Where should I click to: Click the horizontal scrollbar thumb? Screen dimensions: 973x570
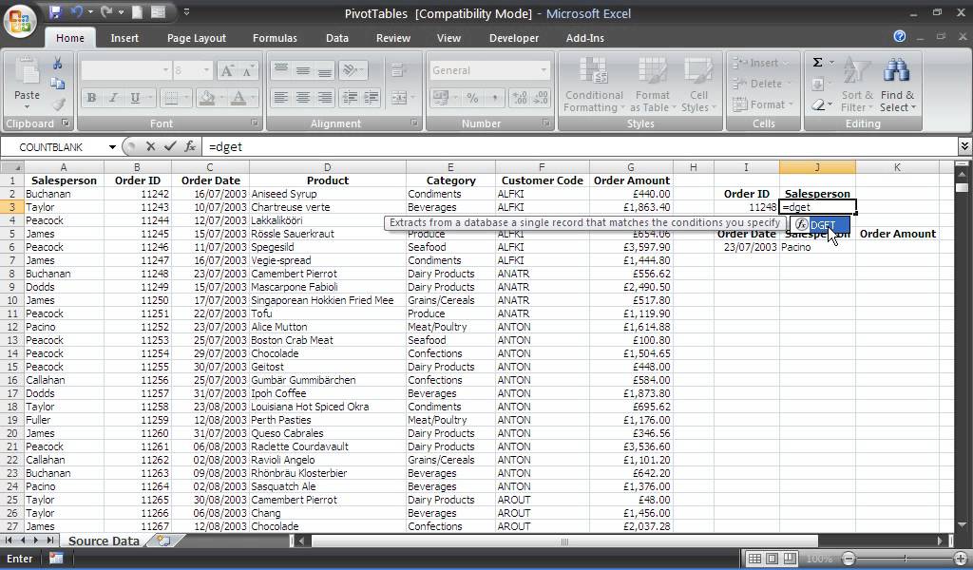click(564, 541)
